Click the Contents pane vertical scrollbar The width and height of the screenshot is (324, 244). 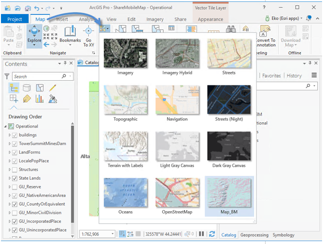pos(72,173)
